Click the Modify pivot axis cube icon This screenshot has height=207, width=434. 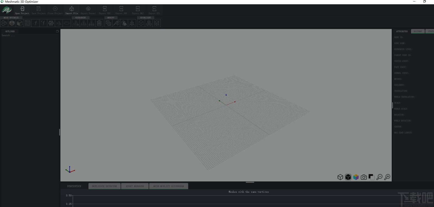tap(132, 23)
